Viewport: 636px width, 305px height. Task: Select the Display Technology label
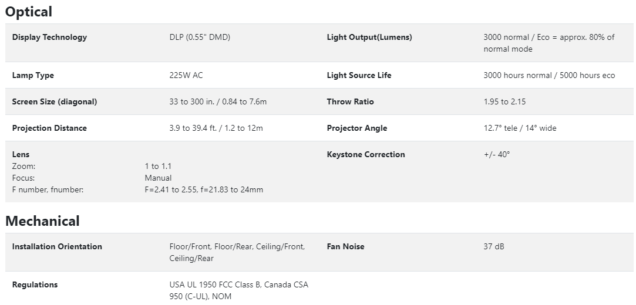click(49, 37)
